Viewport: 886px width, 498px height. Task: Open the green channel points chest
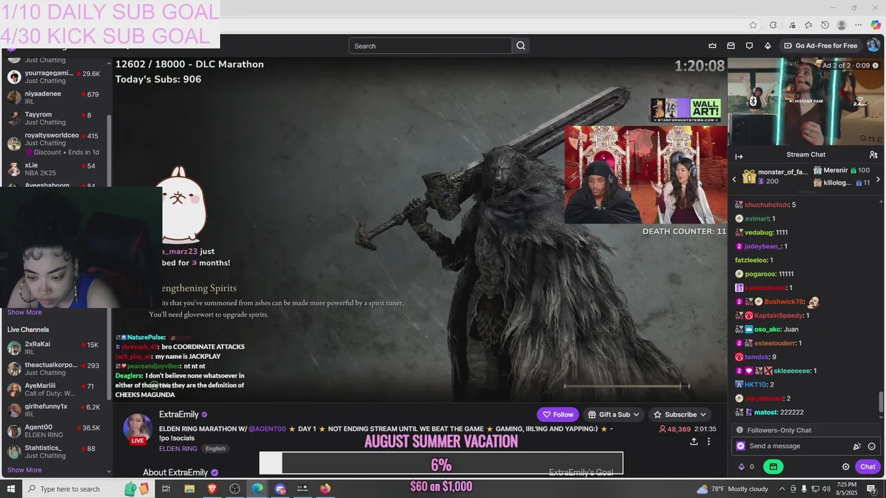pyautogui.click(x=773, y=467)
